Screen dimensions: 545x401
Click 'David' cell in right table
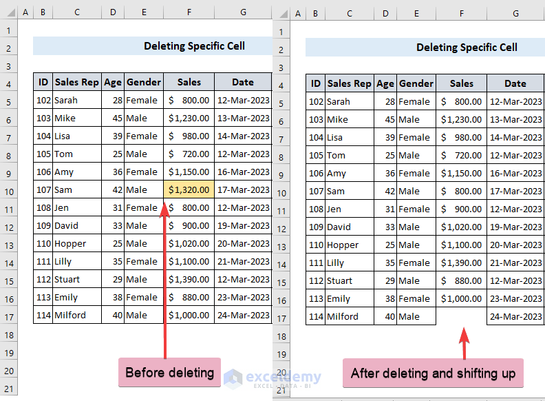[350, 227]
